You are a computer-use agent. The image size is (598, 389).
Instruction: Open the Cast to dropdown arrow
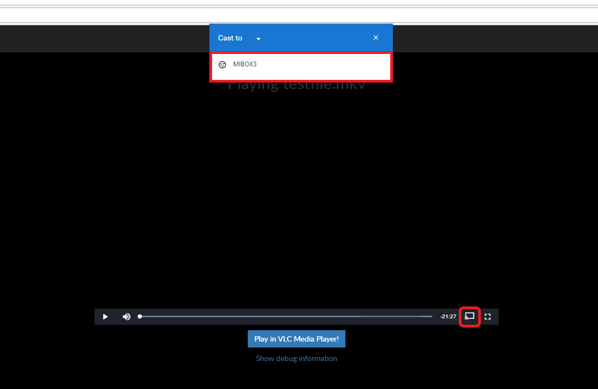pyautogui.click(x=258, y=38)
